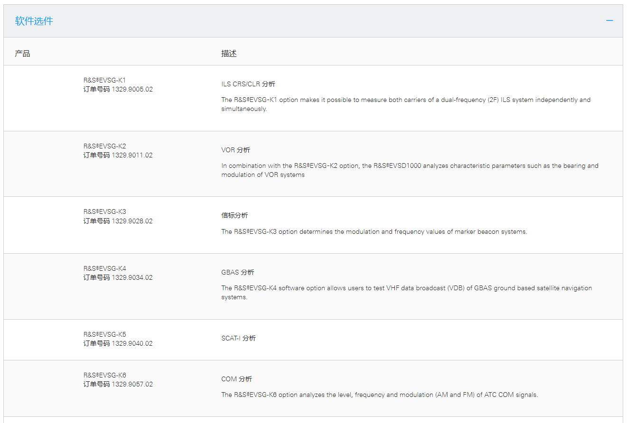Image resolution: width=627 pixels, height=423 pixels.
Task: Click the 产品 column header
Action: tap(22, 54)
